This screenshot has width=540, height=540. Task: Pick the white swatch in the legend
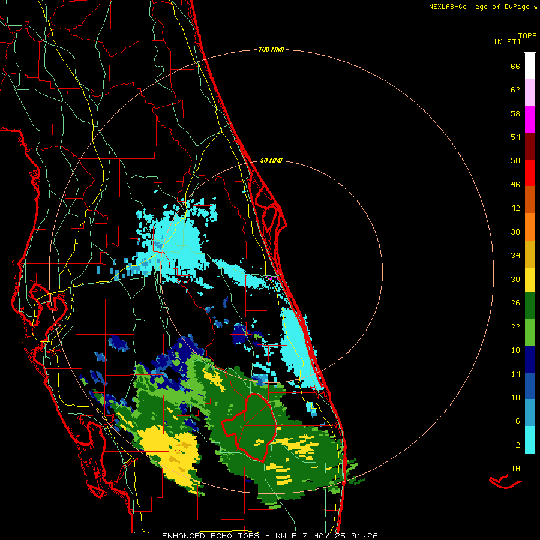pyautogui.click(x=530, y=66)
